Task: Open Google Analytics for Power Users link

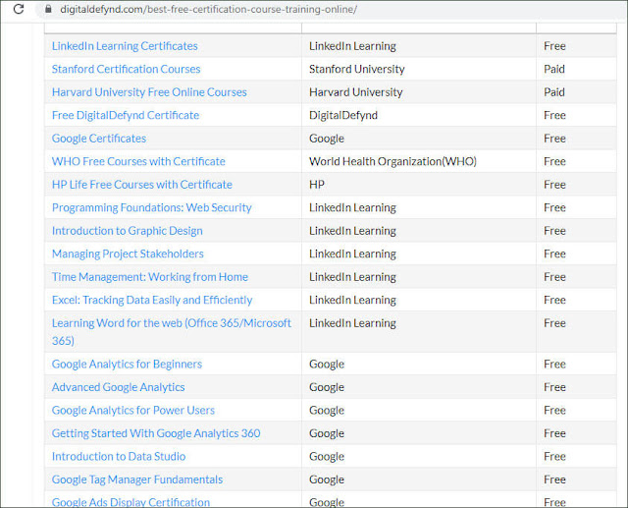Action: 133,410
